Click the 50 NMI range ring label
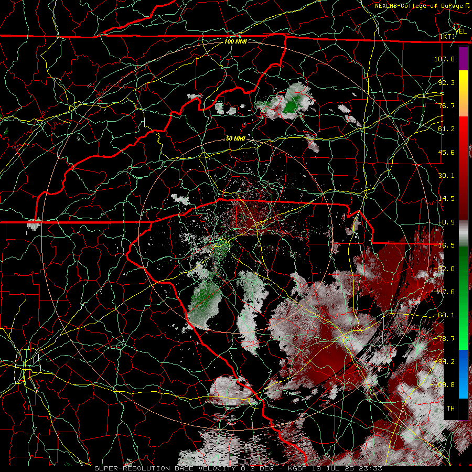Screen dimensions: 472x472 pyautogui.click(x=235, y=138)
